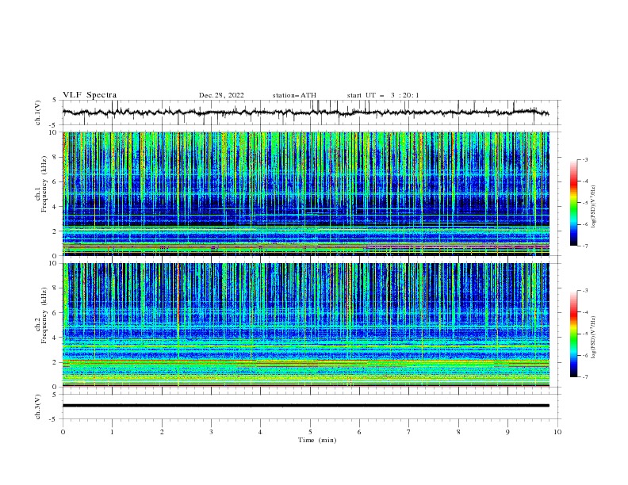628x485 pixels.
Task: Click the "-3" tick on ch.1 color bar
Action: (585, 159)
